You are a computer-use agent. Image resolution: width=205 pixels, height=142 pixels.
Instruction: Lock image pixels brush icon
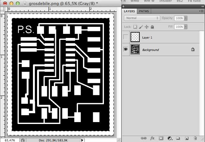(x=141, y=27)
